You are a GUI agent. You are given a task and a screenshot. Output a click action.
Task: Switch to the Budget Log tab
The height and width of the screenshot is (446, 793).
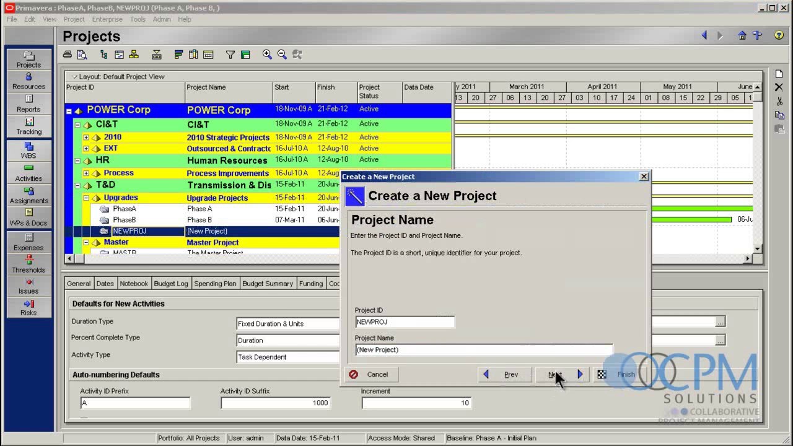171,284
